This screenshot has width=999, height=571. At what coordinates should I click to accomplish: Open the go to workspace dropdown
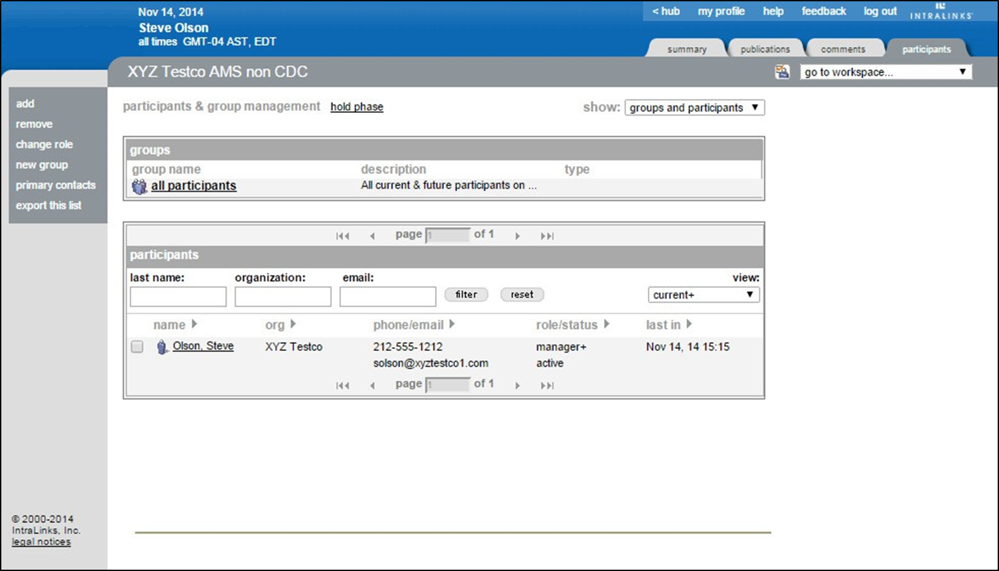[x=885, y=72]
